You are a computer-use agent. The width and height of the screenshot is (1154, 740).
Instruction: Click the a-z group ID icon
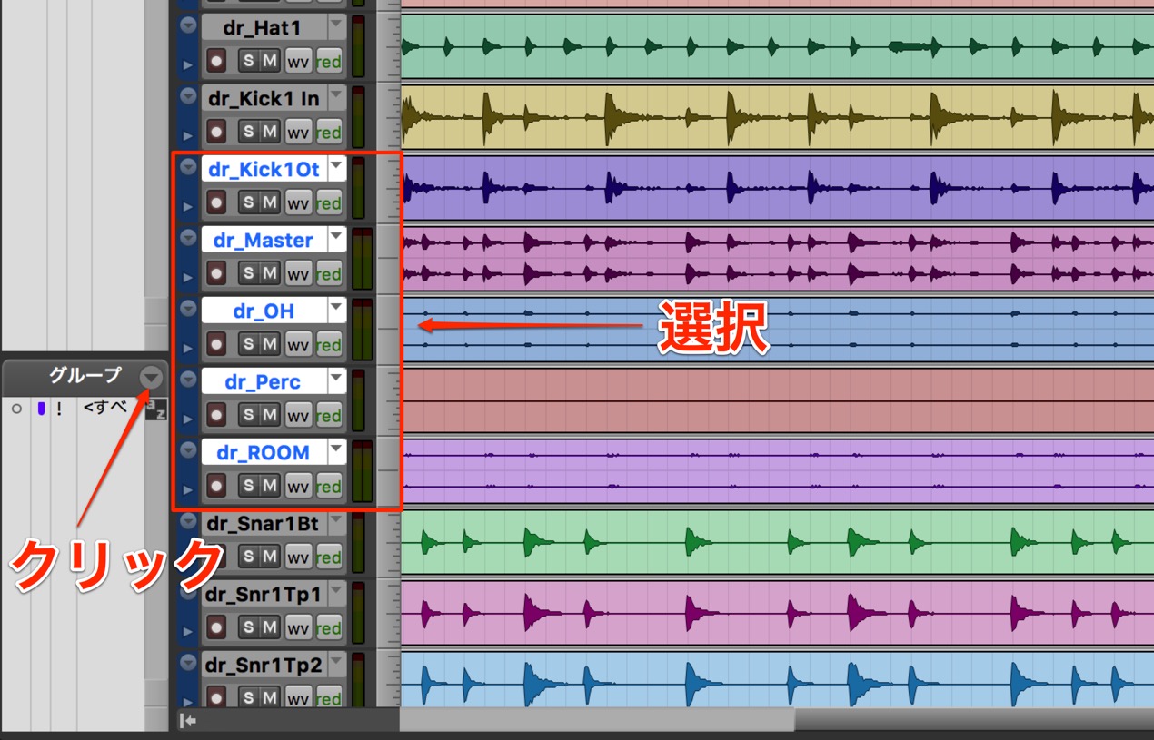156,409
